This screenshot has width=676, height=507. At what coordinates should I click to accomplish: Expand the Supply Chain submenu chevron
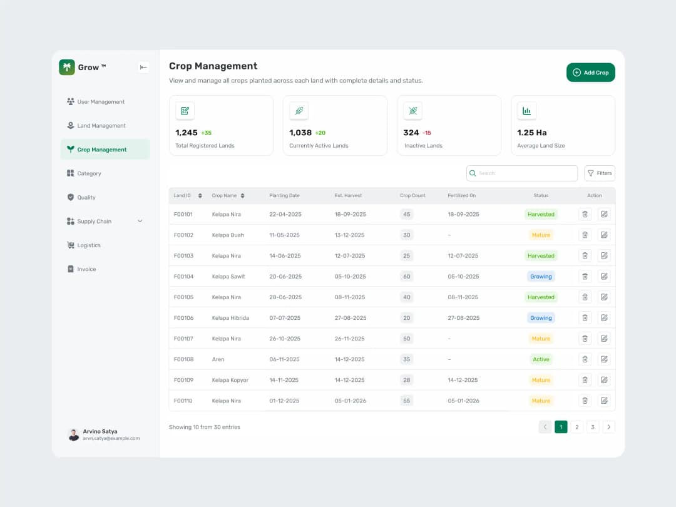(x=140, y=221)
